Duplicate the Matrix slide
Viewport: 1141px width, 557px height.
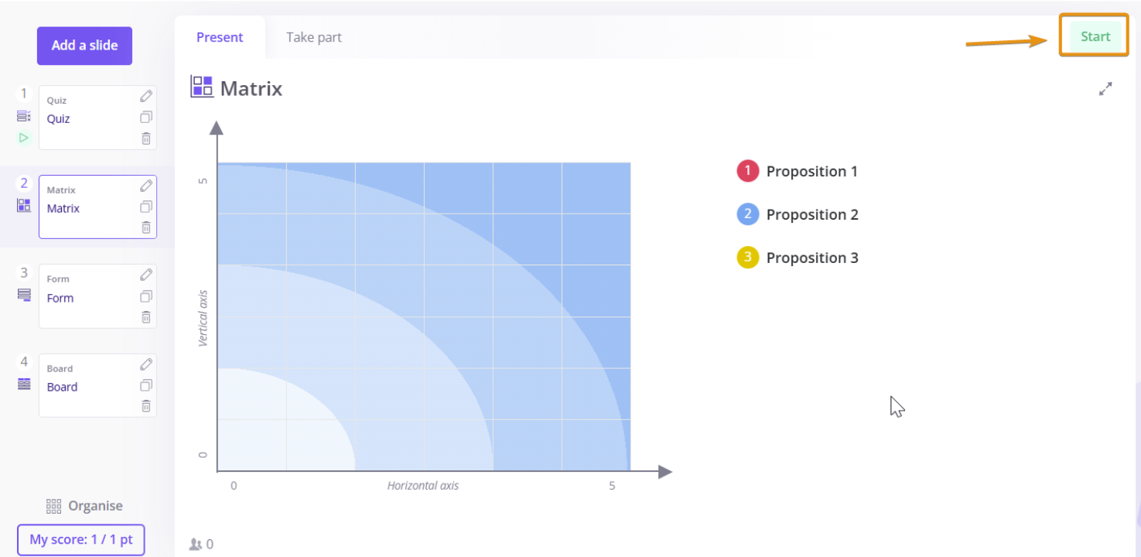point(146,207)
